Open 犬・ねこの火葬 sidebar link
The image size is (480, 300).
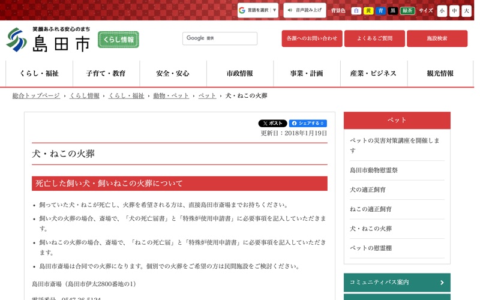coord(371,229)
